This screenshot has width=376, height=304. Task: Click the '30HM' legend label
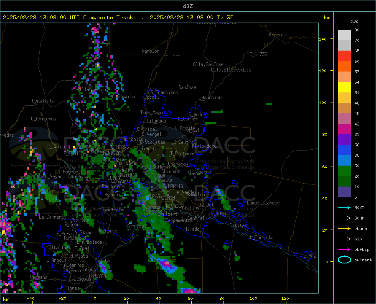pos(359,218)
